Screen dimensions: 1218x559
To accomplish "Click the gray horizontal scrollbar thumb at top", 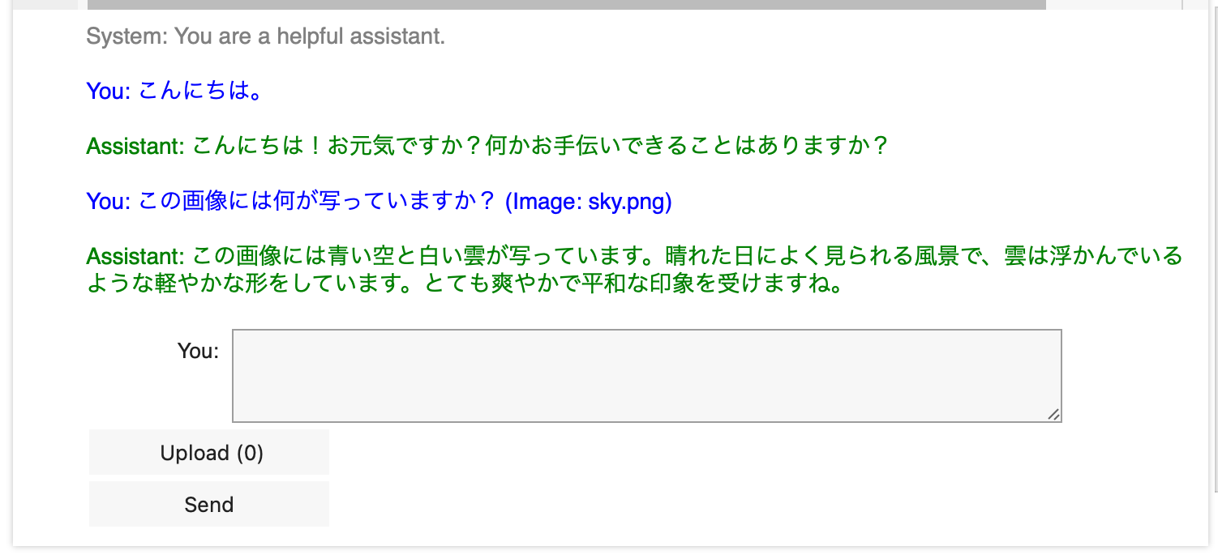I will tap(566, 4).
